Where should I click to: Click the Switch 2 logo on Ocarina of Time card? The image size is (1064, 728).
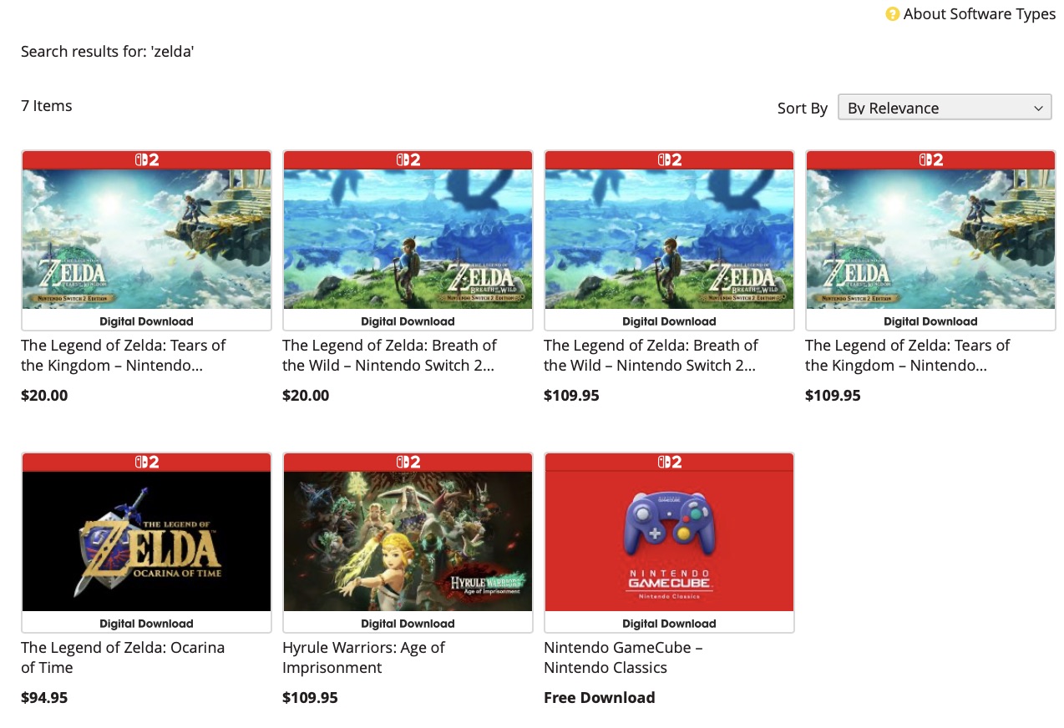(147, 462)
